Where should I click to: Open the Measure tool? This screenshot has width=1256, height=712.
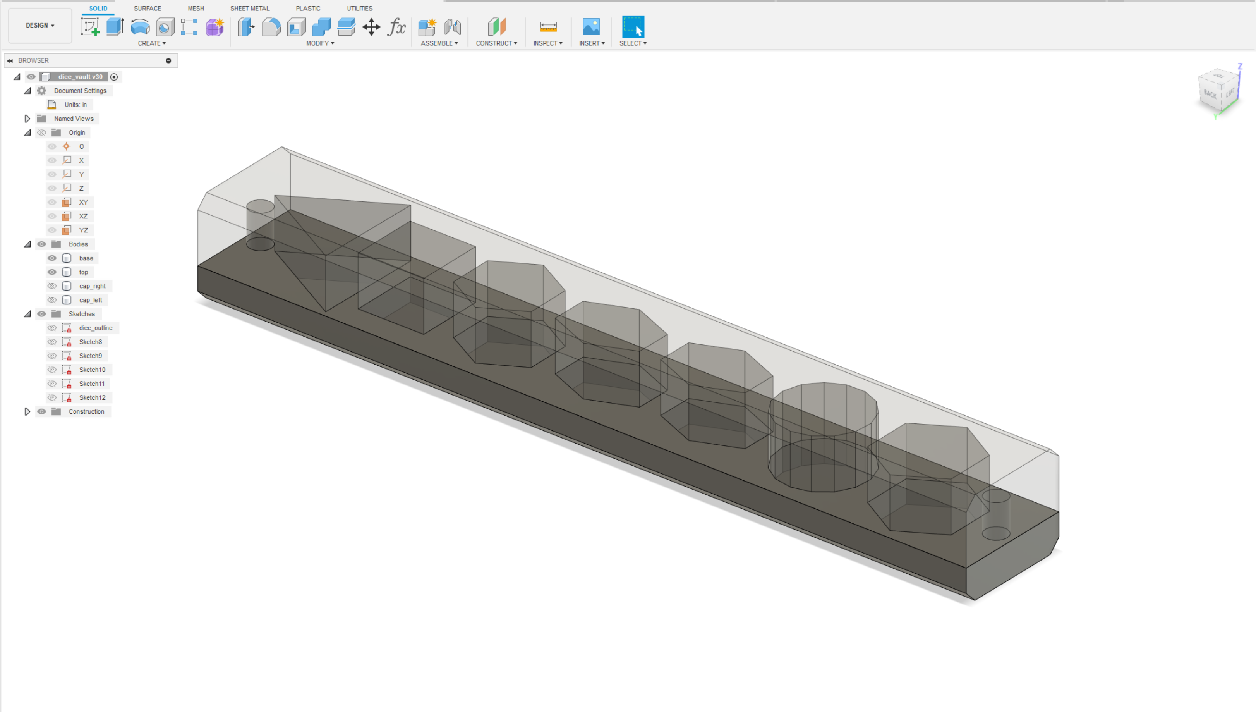[x=548, y=27]
